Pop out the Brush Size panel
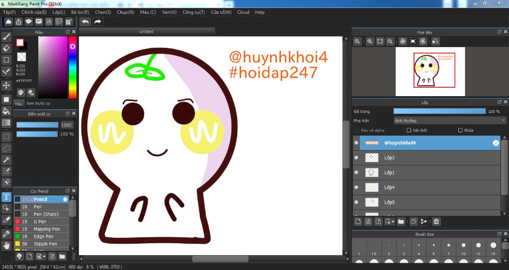This screenshot has height=270, width=509. pos(499,233)
